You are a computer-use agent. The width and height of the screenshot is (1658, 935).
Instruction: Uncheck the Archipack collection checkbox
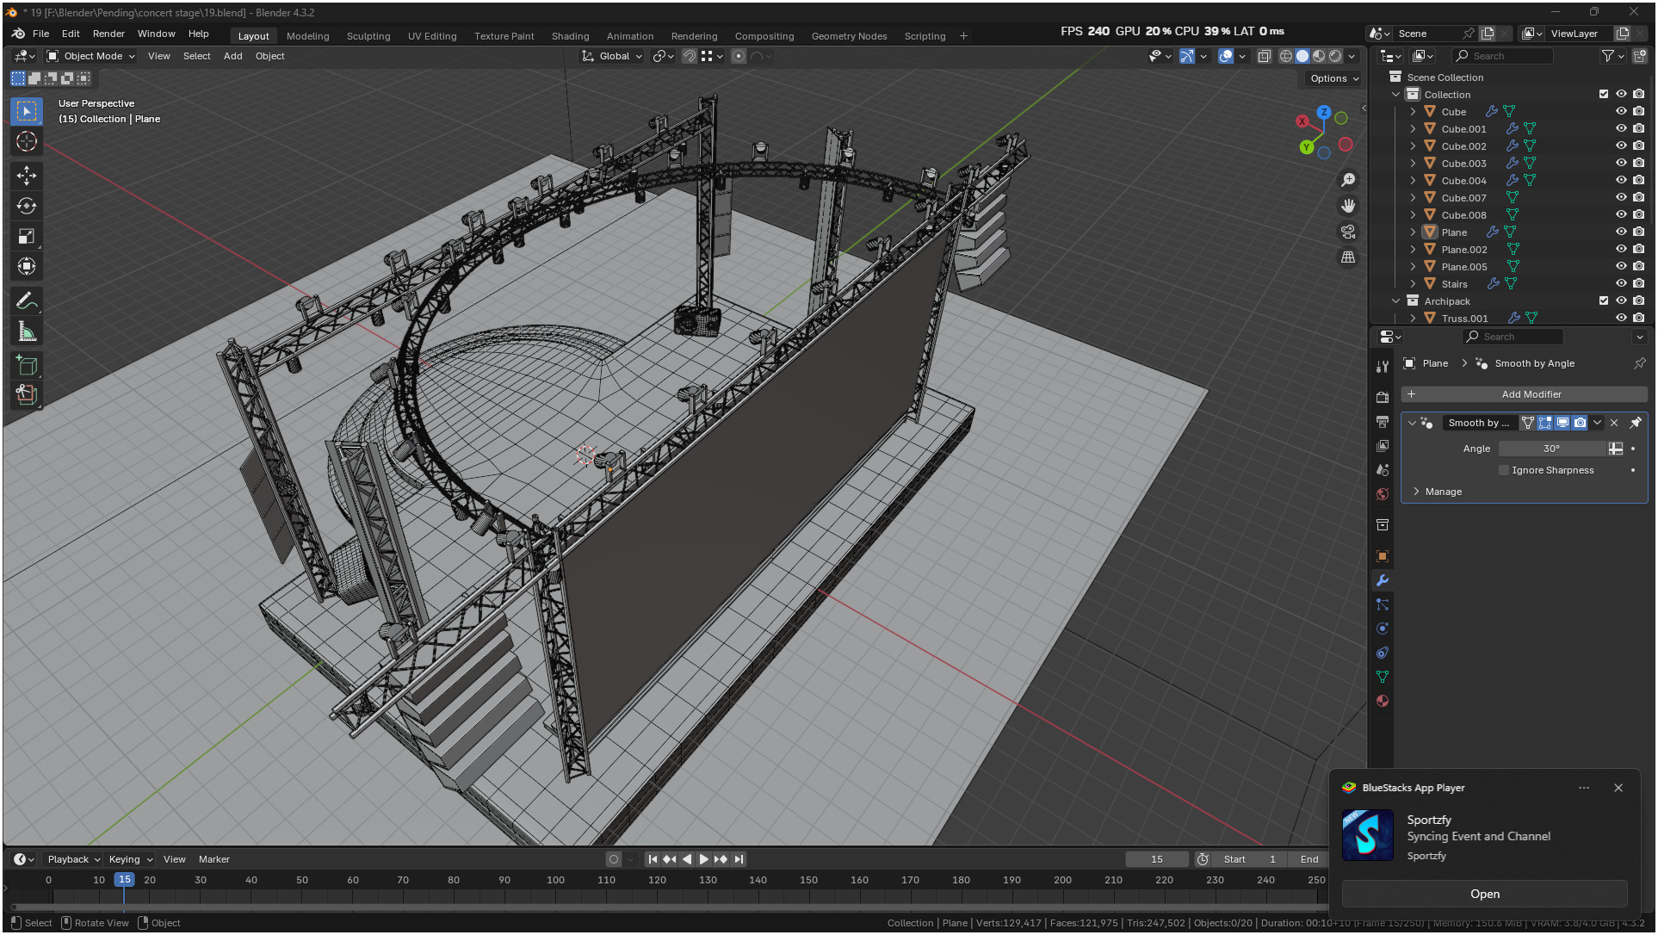tap(1603, 301)
